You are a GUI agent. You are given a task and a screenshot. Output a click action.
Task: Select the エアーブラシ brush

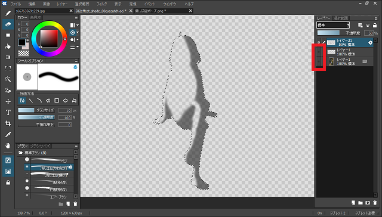tap(49, 196)
